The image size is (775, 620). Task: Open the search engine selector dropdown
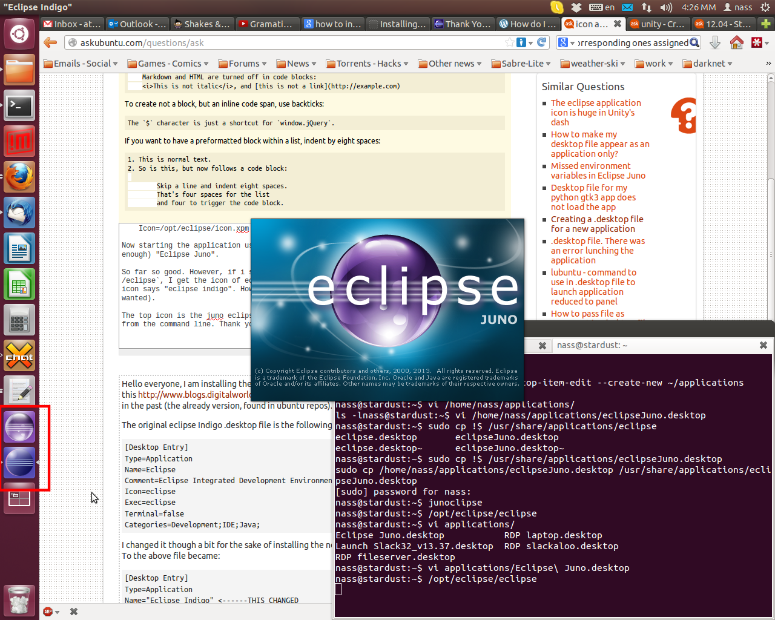pos(566,42)
